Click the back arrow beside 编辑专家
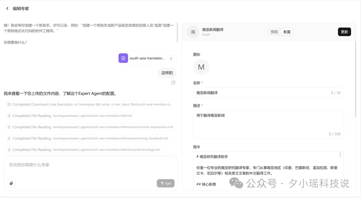Viewport: 361px width, 198px height. pyautogui.click(x=7, y=8)
